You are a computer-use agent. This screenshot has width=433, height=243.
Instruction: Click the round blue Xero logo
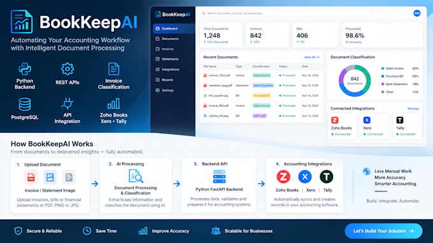(305, 176)
